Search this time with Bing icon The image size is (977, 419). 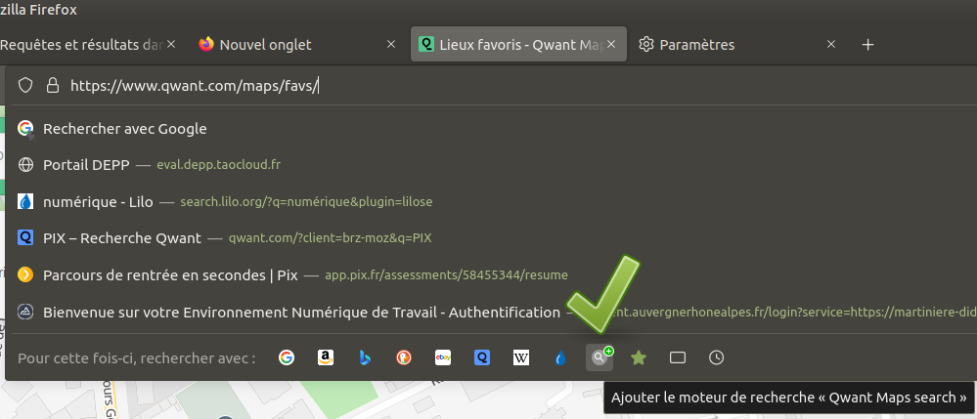365,357
